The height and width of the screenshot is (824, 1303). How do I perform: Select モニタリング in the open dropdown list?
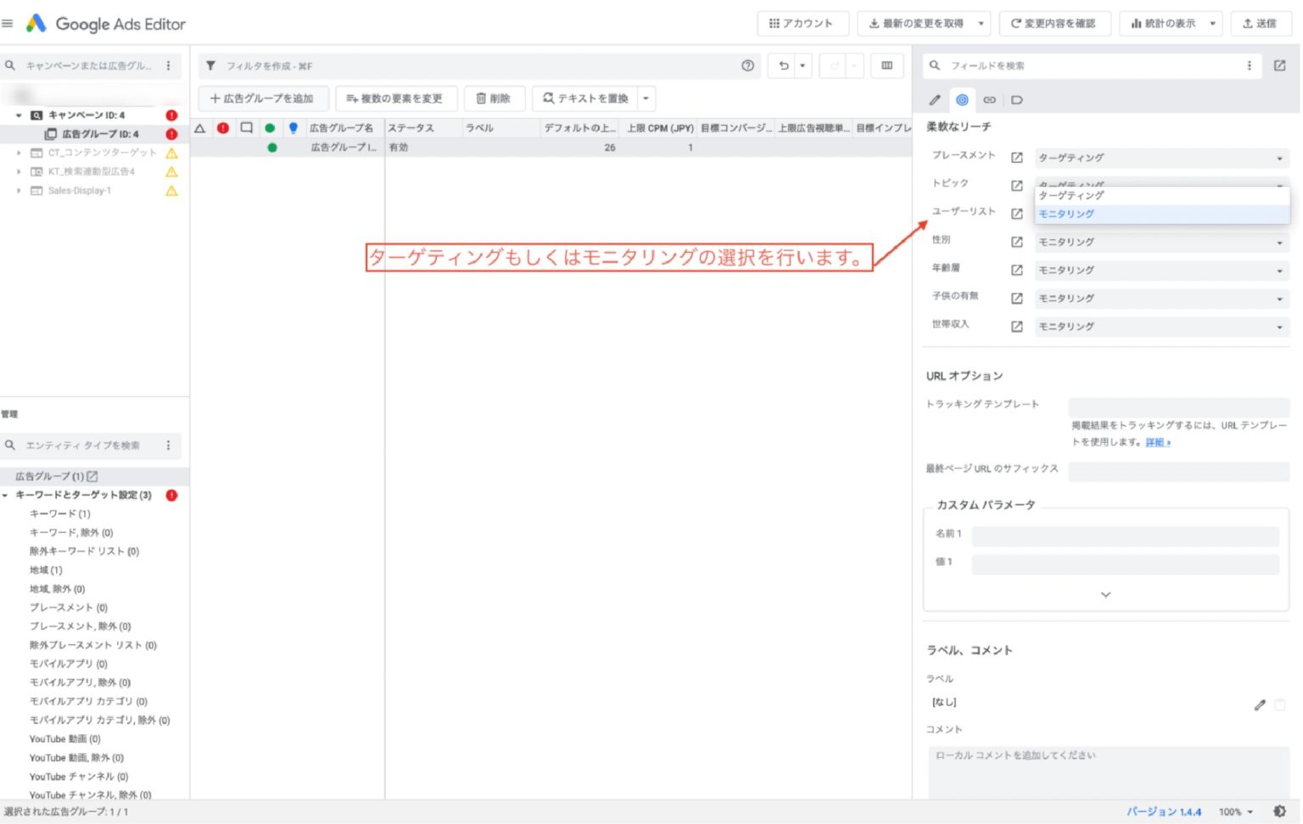click(x=1067, y=215)
